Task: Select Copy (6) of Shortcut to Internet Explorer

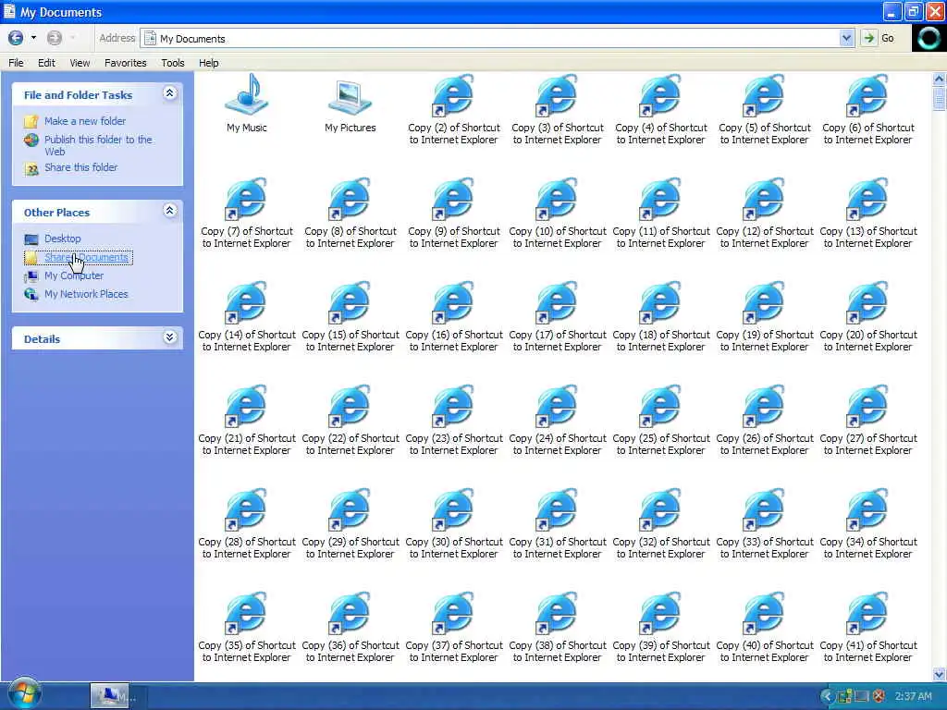Action: point(867,109)
